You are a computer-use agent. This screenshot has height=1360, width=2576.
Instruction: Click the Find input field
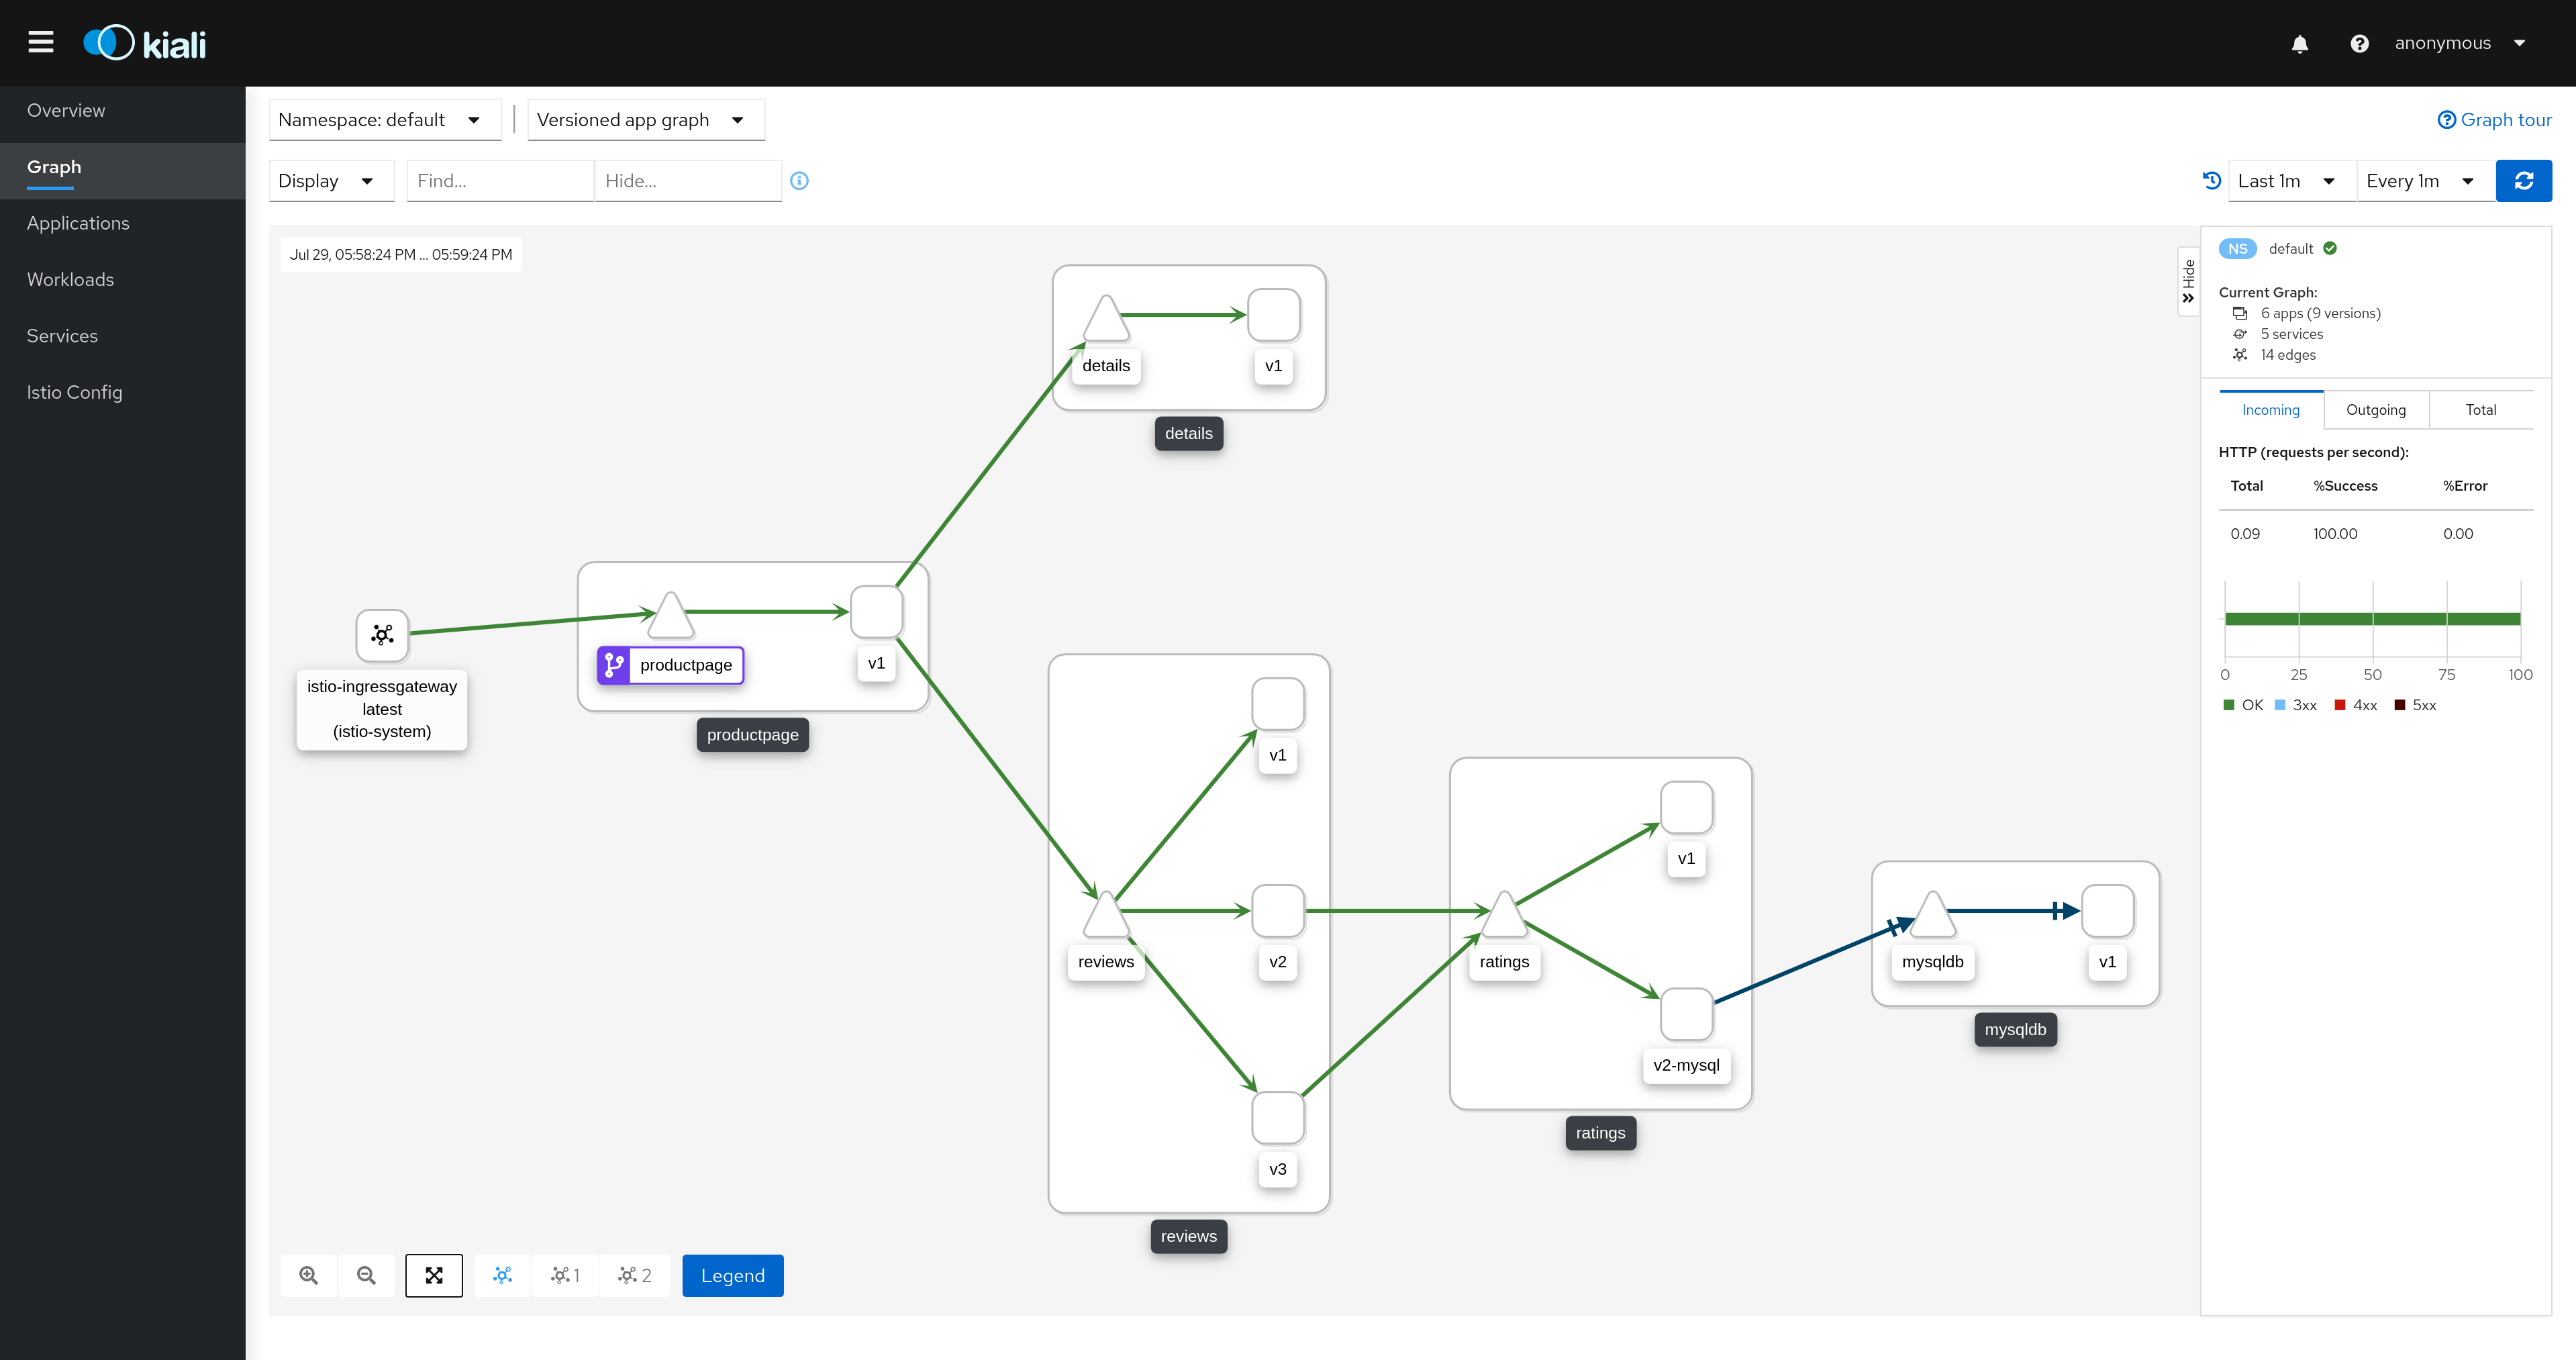click(x=498, y=181)
